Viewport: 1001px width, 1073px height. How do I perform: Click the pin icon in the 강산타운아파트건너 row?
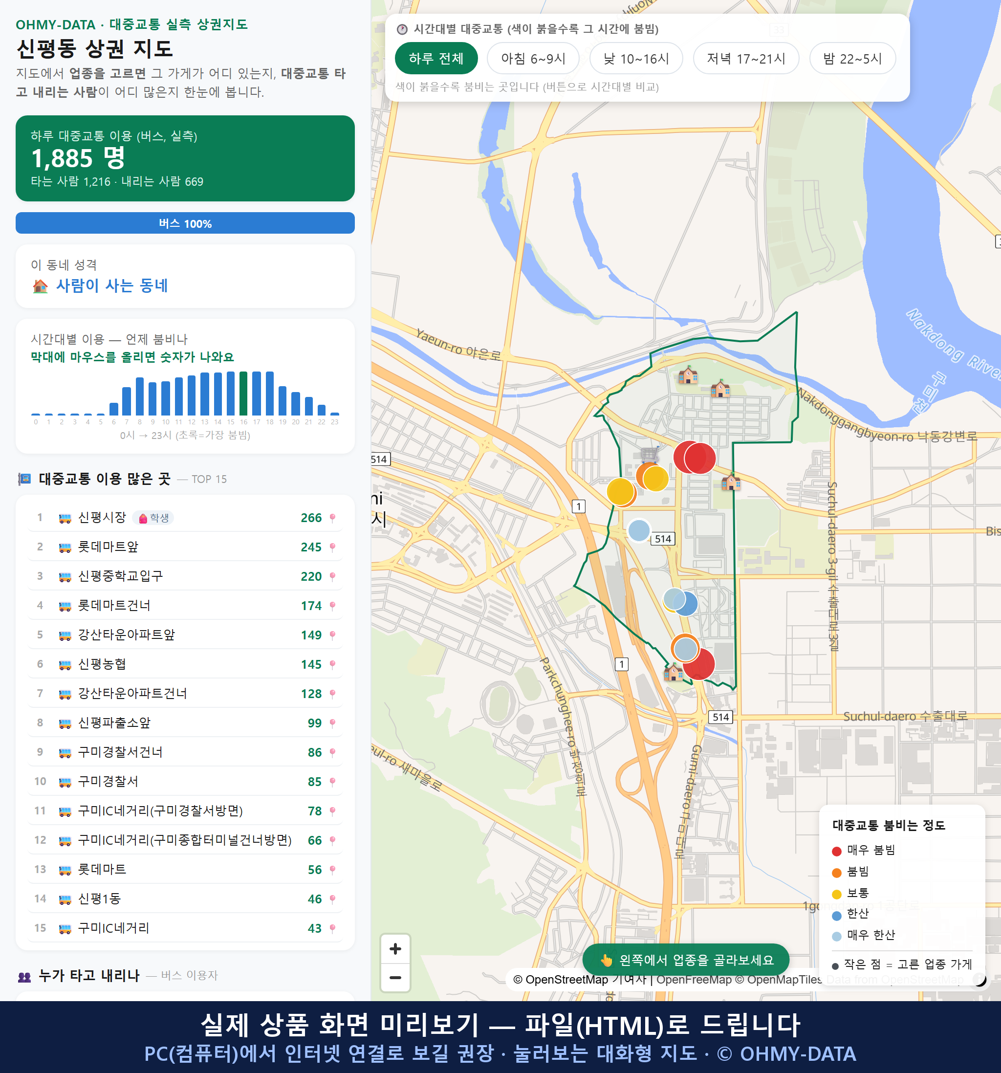(332, 694)
